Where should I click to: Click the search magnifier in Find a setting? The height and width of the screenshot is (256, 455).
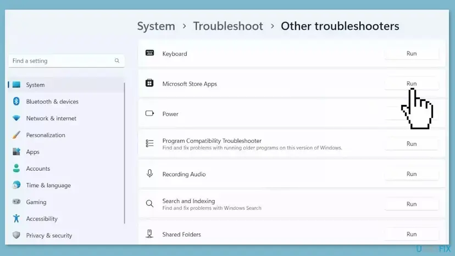coord(117,60)
